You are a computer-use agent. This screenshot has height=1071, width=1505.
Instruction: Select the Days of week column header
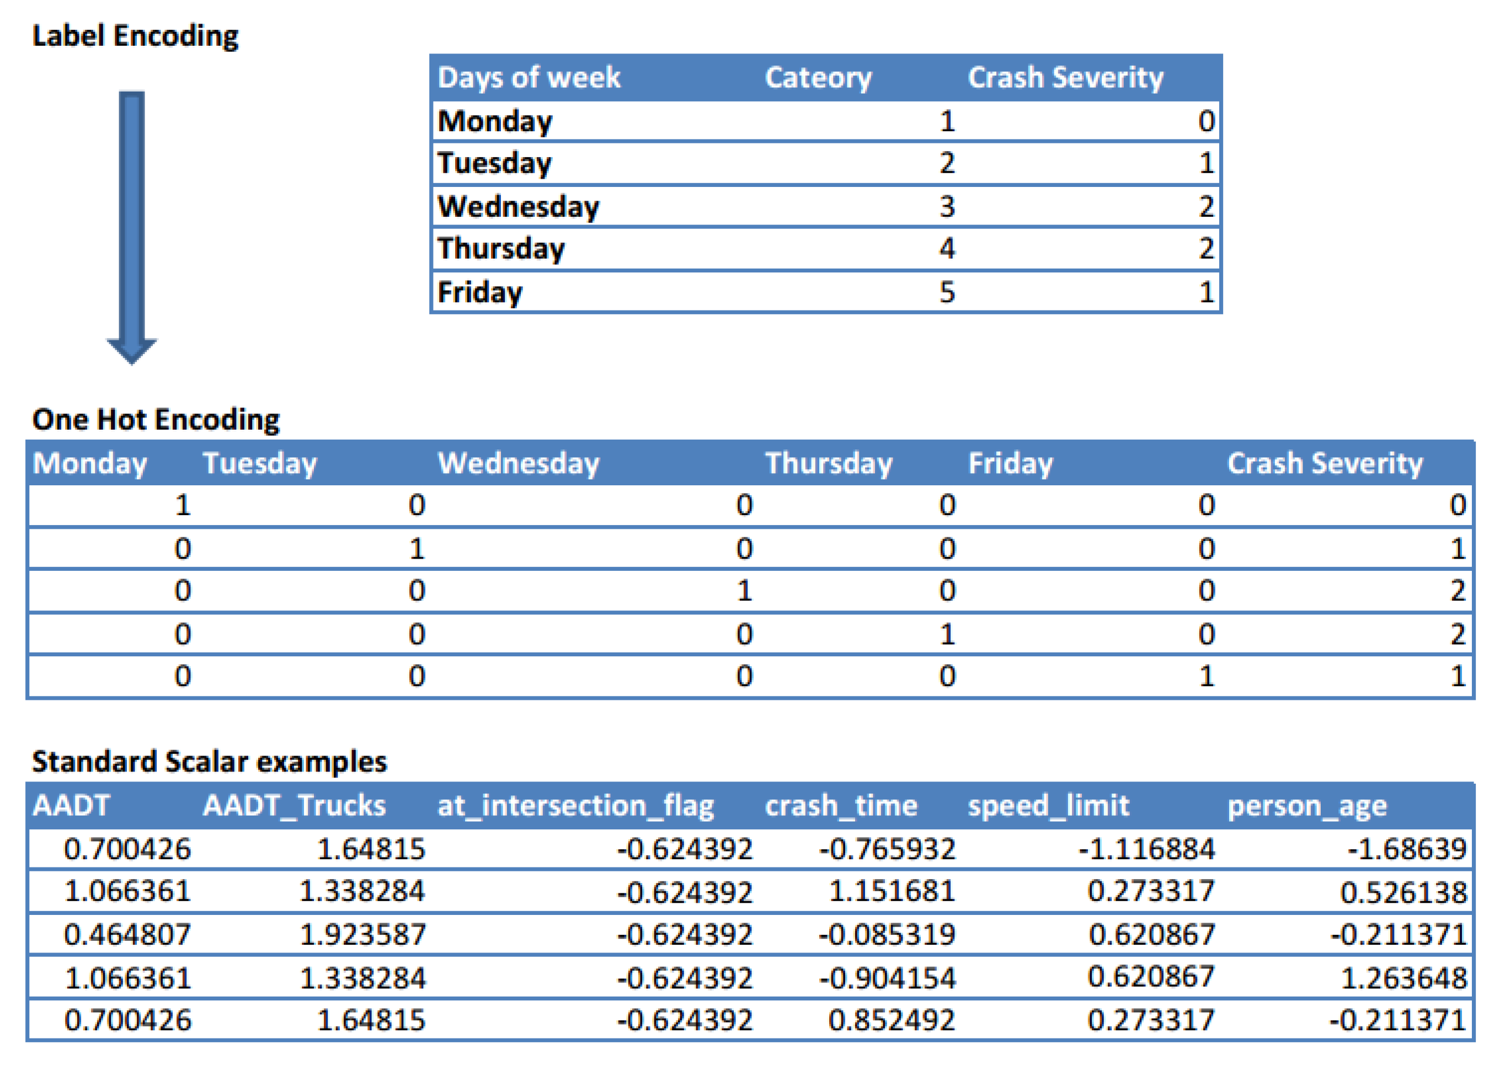coord(529,78)
